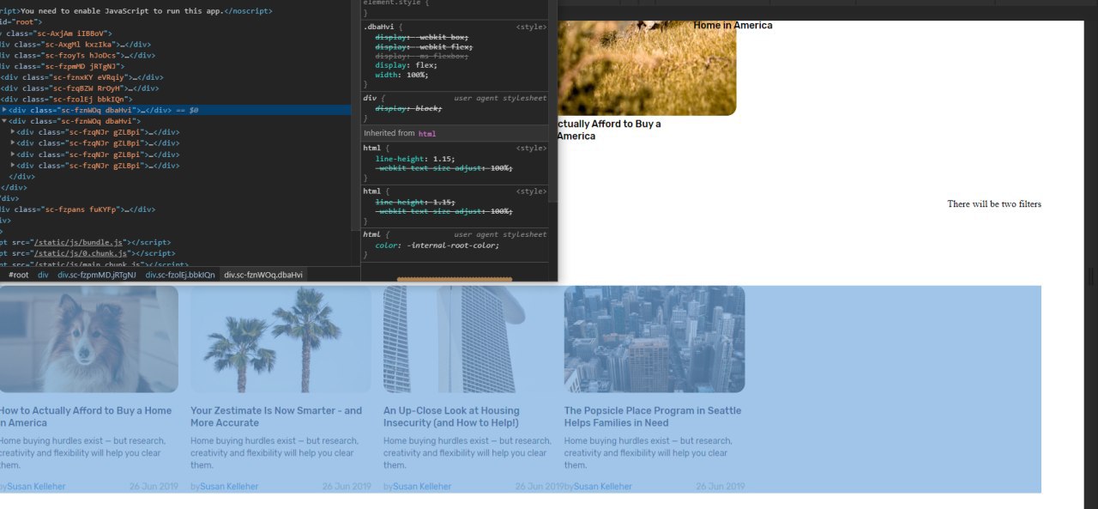
Task: Click the div.sc-fznWOq.dbaHvi breadcrumb
Action: 263,275
